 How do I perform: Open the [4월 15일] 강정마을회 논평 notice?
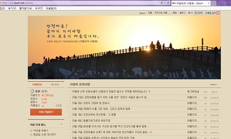pos(110,132)
